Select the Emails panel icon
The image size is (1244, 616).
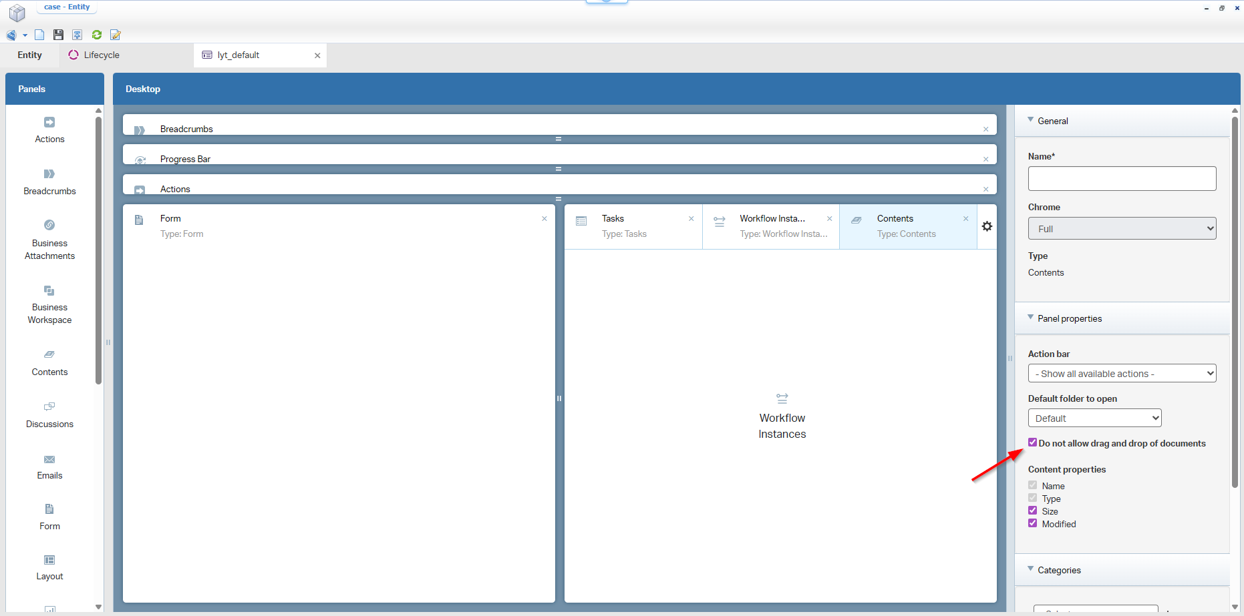pos(49,459)
